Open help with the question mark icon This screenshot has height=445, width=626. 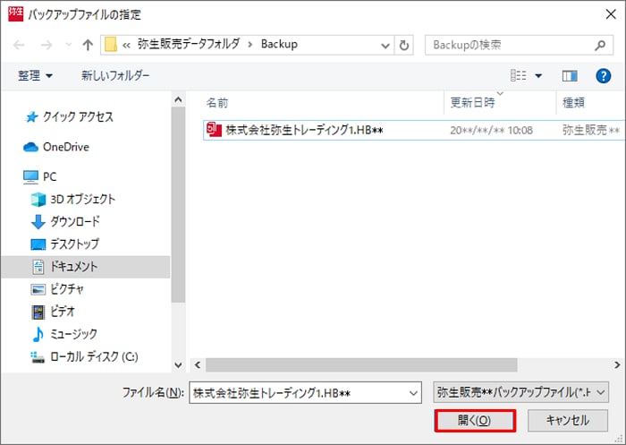coord(603,75)
